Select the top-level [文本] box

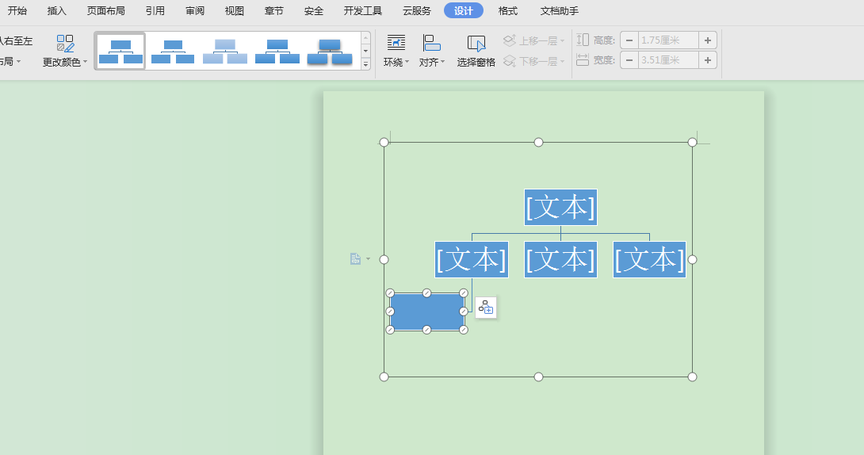click(560, 207)
